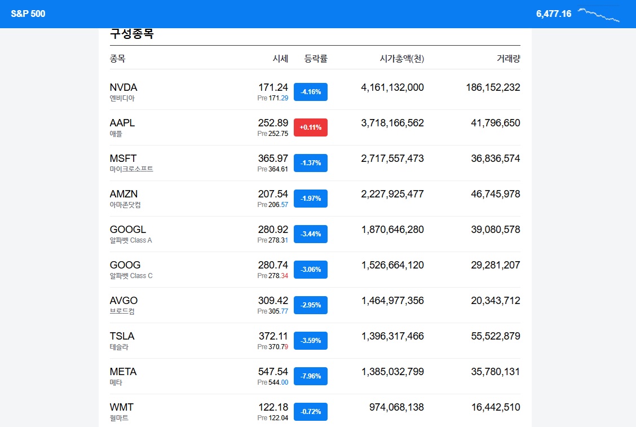The height and width of the screenshot is (427, 636).
Task: Sort by the 거래량 column header
Action: (x=508, y=59)
